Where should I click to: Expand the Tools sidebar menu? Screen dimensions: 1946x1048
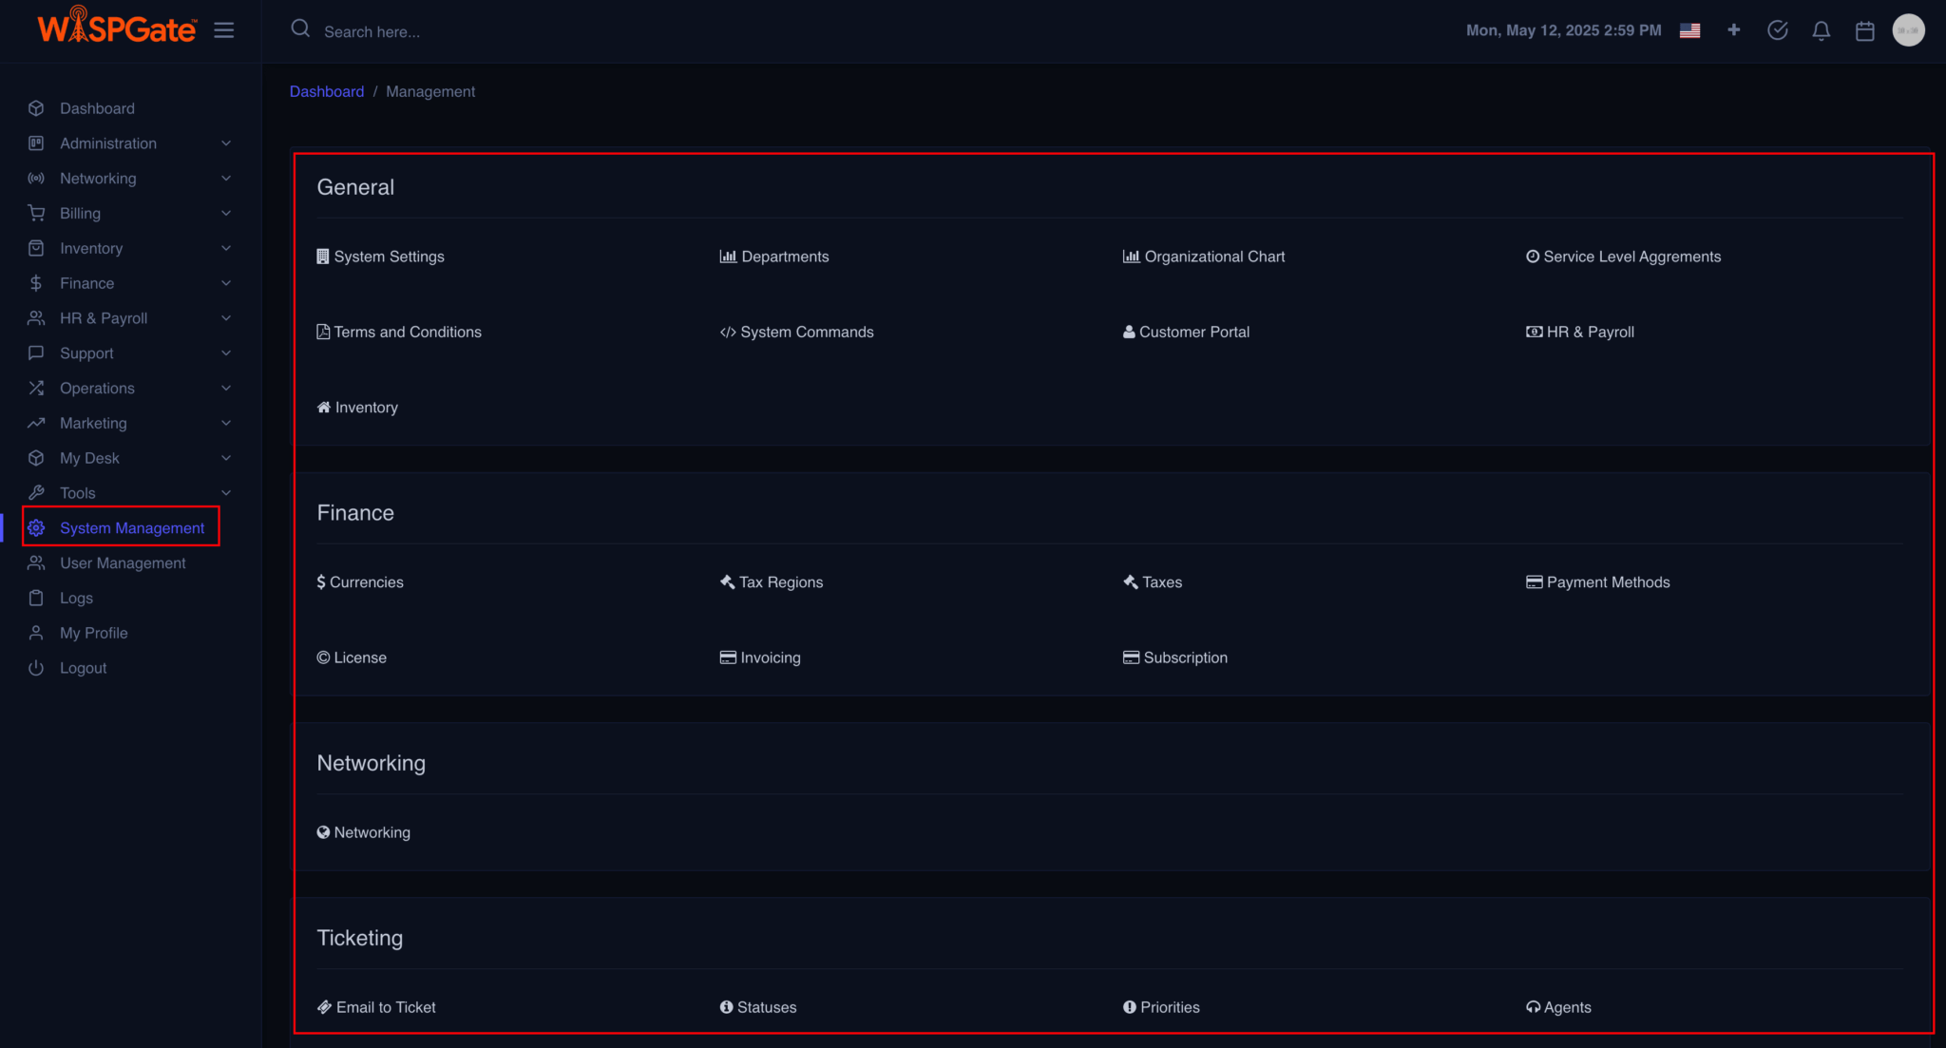(78, 493)
